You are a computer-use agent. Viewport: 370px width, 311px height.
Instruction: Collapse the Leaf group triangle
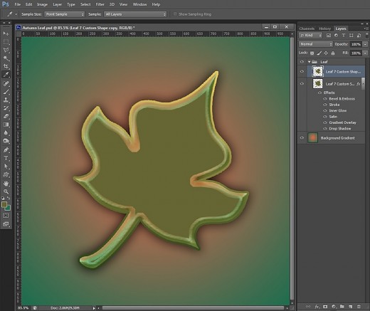(309, 62)
